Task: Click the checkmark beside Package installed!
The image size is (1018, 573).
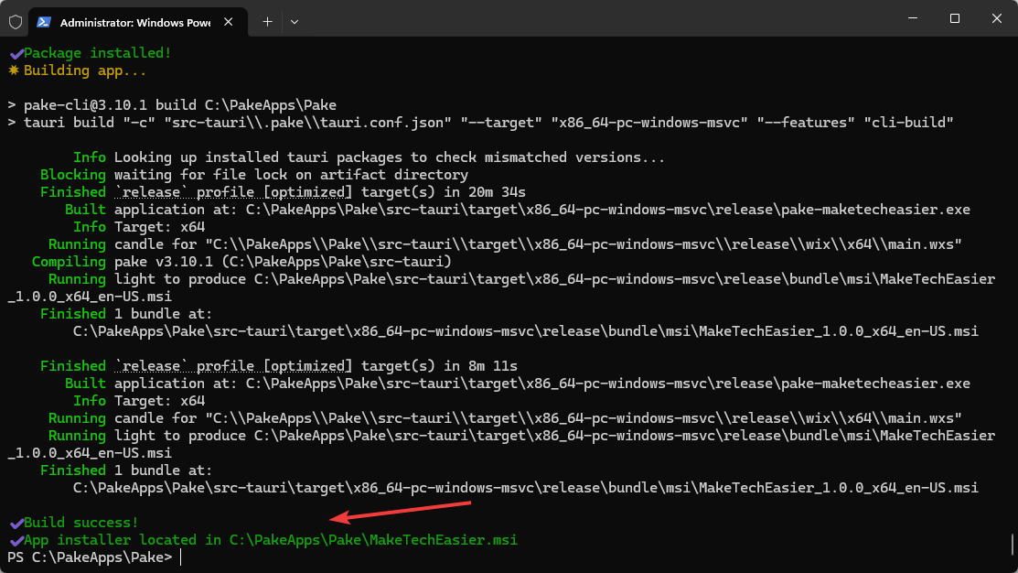Action: [16, 53]
